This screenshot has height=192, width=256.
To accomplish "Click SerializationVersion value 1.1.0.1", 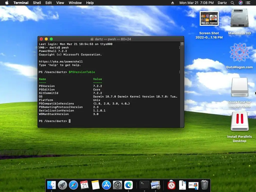I will 99,110.
